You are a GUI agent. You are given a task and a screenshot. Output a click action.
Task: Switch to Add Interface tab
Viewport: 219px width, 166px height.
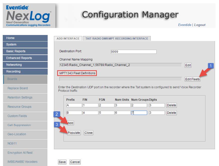click(x=68, y=38)
